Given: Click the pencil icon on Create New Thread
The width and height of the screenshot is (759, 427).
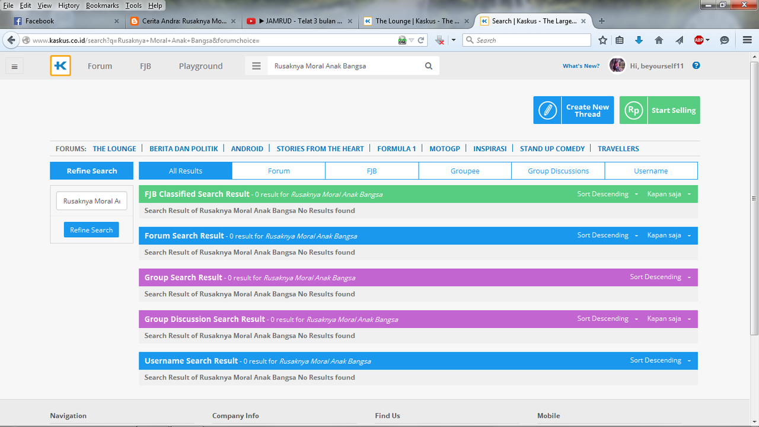Looking at the screenshot, I should [x=548, y=110].
